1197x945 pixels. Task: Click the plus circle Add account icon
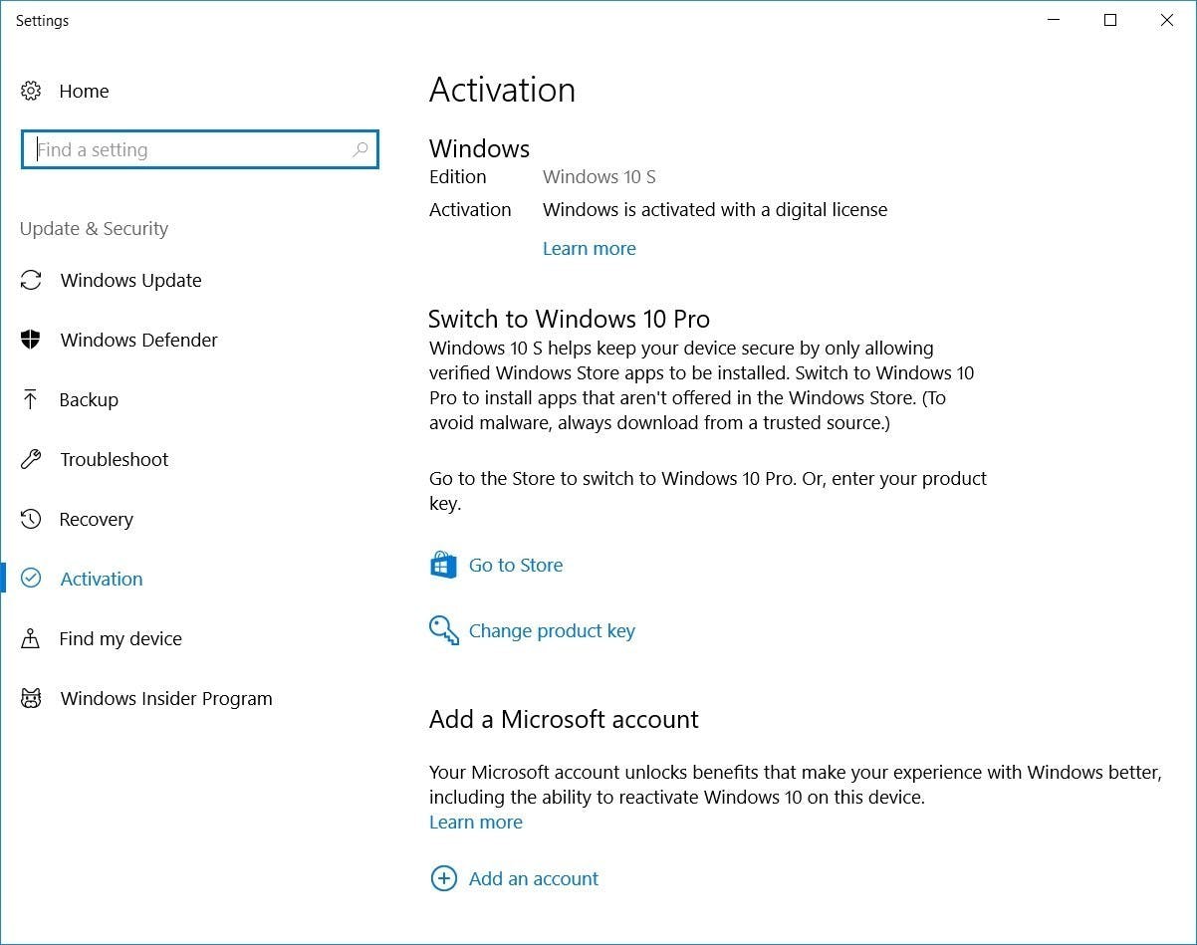click(443, 878)
